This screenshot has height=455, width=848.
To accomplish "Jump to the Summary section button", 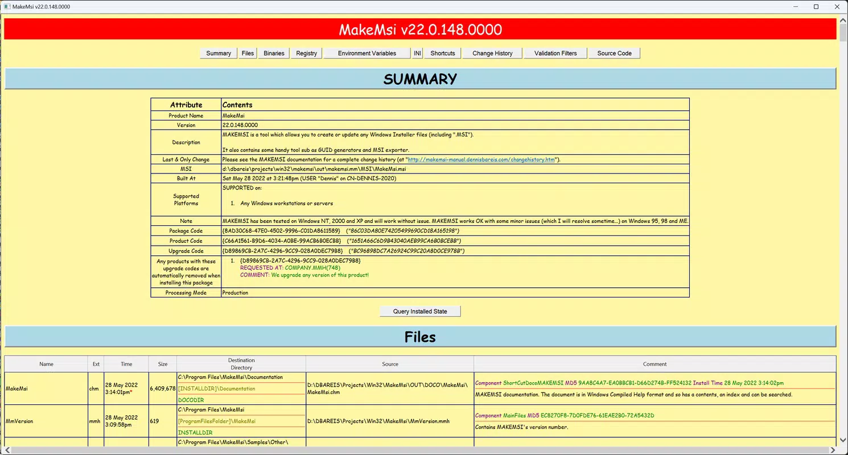I will point(219,53).
